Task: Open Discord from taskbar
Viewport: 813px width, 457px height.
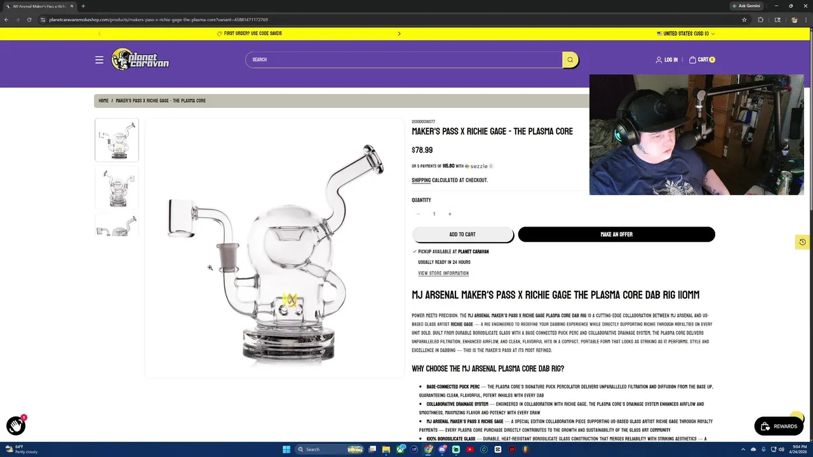Action: pyautogui.click(x=442, y=449)
